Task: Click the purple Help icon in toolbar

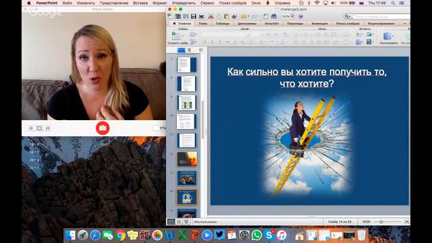Action: pyautogui.click(x=300, y=16)
